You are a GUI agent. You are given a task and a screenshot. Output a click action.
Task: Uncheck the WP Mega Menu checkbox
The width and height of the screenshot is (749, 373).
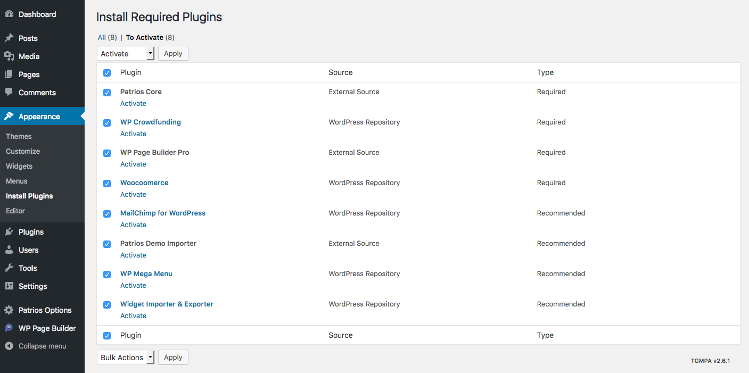coord(107,275)
